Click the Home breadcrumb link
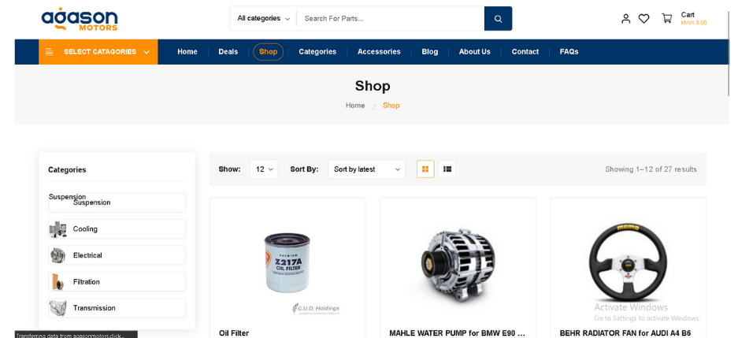This screenshot has height=338, width=738. (355, 106)
